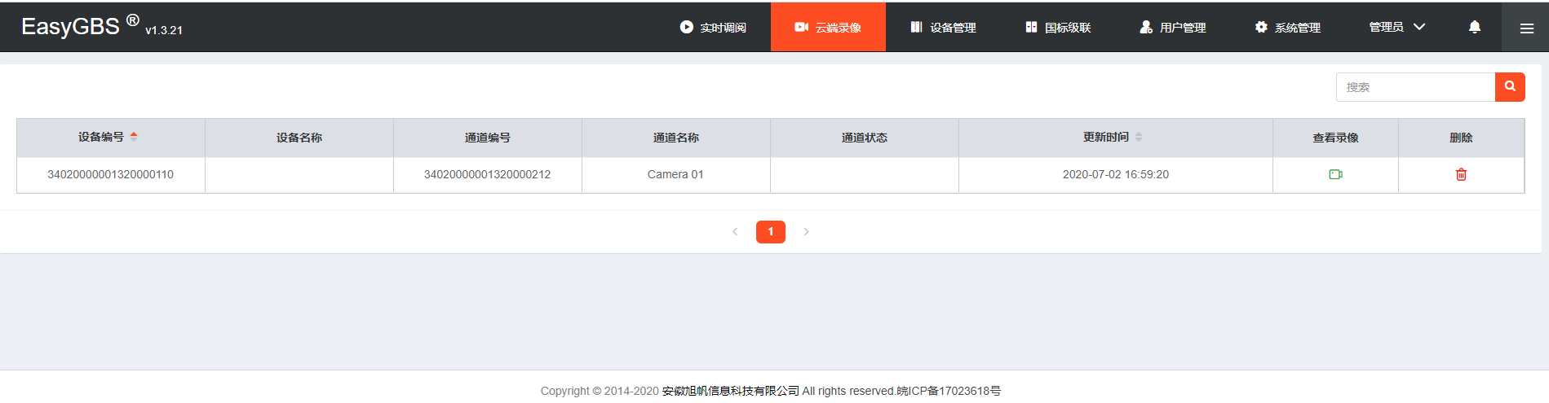1549x403 pixels.
Task: Click the 通道名称 column header
Action: 676,138
